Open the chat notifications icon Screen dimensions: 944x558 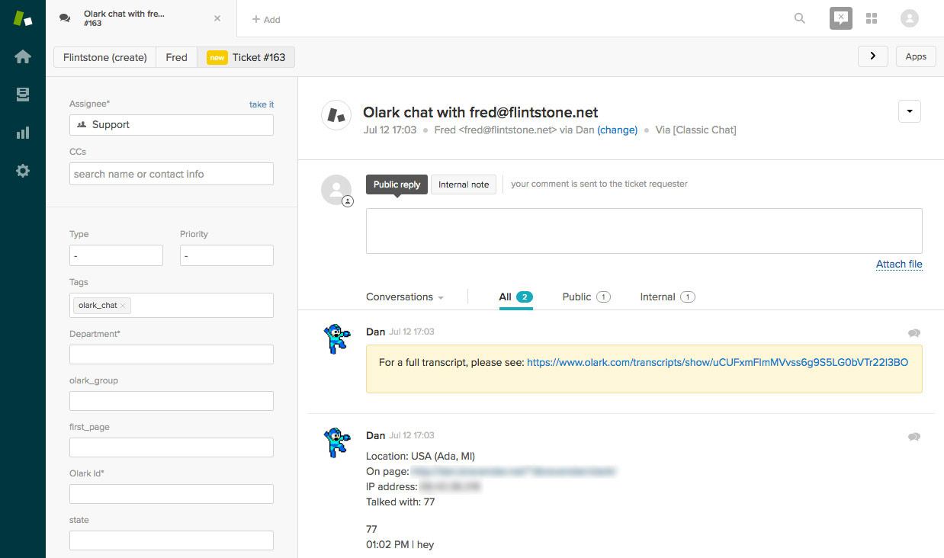[840, 18]
